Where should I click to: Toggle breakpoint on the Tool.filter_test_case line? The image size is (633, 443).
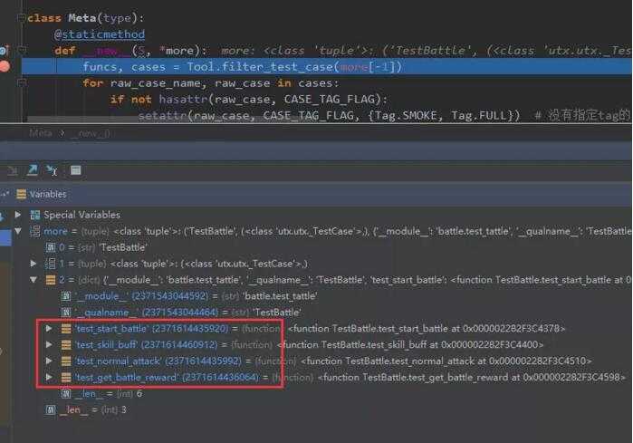tap(4, 66)
